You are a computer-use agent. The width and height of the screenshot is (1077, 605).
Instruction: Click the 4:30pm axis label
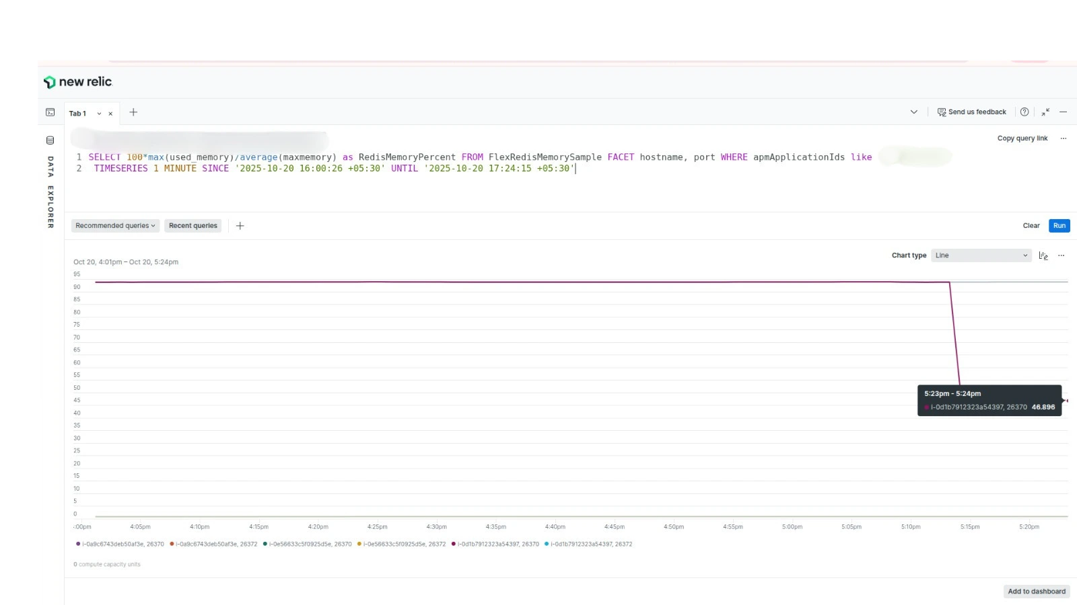click(x=437, y=527)
